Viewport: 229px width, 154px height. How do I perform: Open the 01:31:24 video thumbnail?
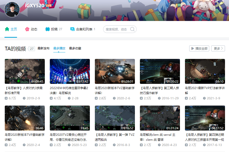point(160,118)
